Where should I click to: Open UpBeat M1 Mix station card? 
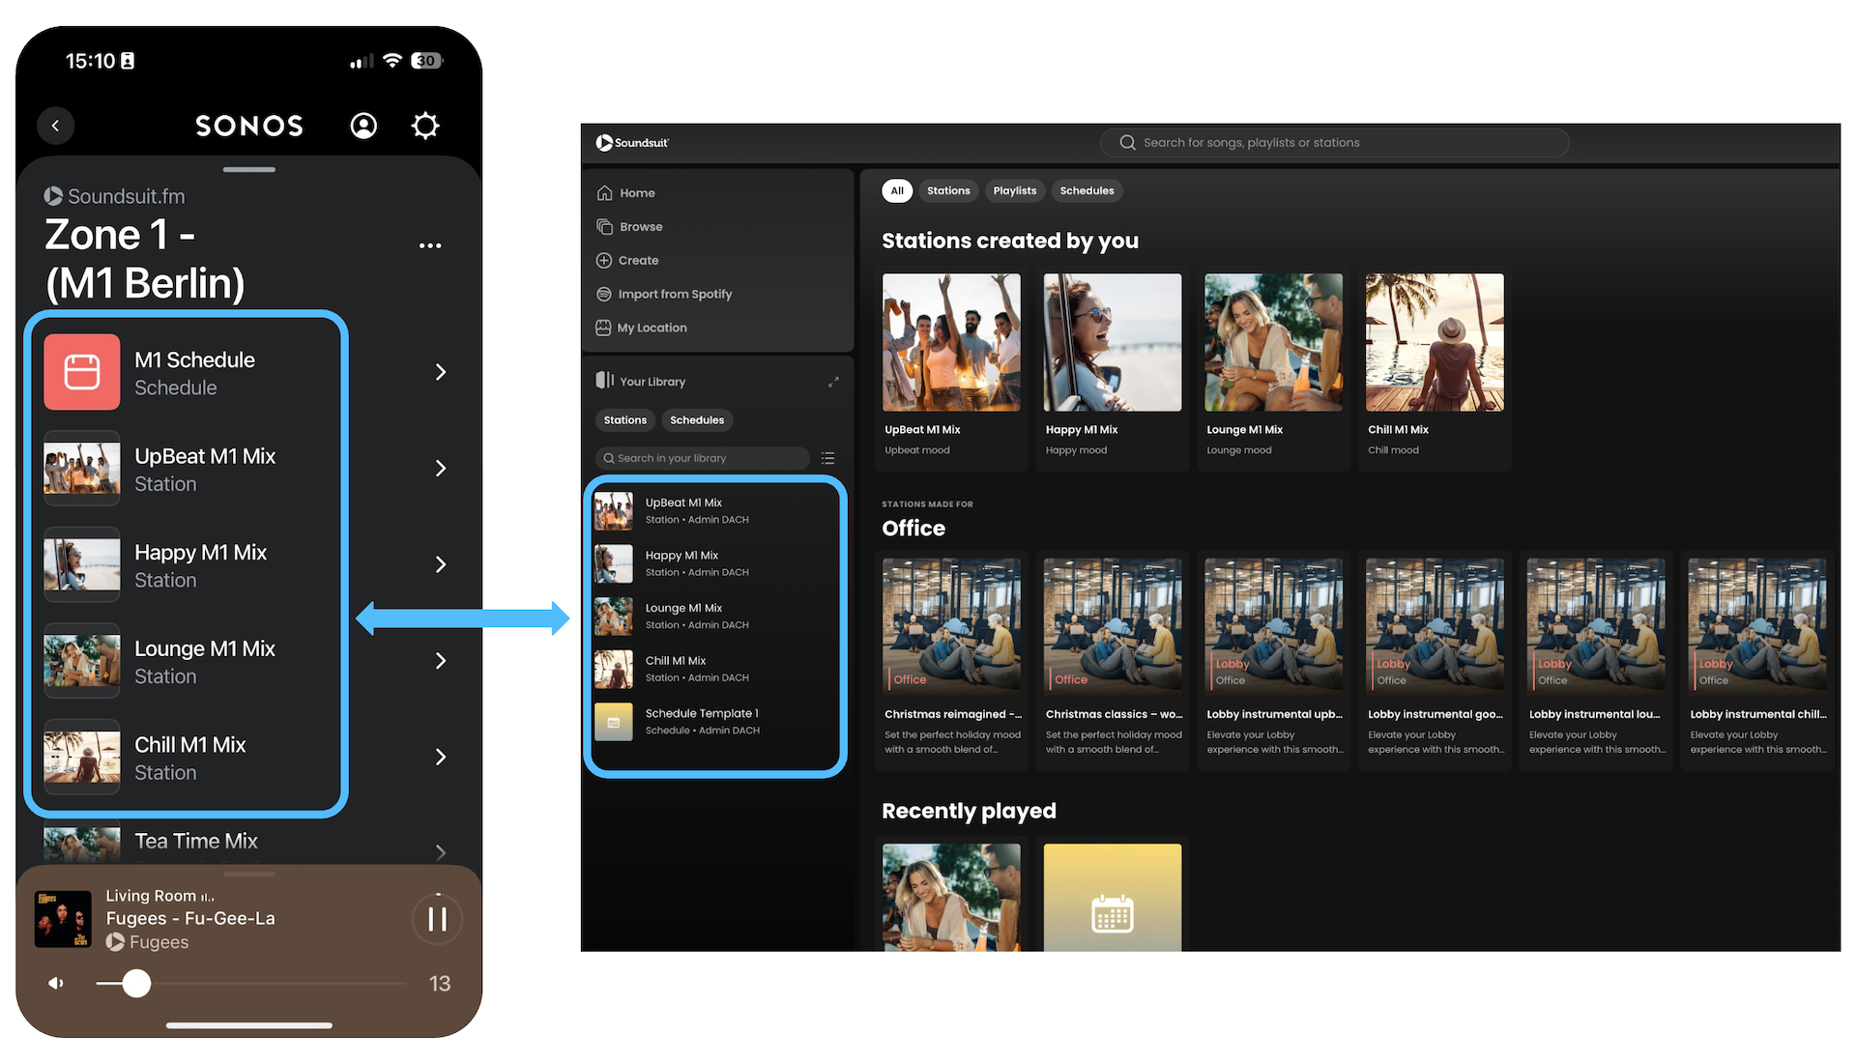(951, 367)
